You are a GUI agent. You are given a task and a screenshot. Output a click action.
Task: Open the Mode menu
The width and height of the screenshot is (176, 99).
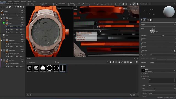pyautogui.click(x=5, y=1)
